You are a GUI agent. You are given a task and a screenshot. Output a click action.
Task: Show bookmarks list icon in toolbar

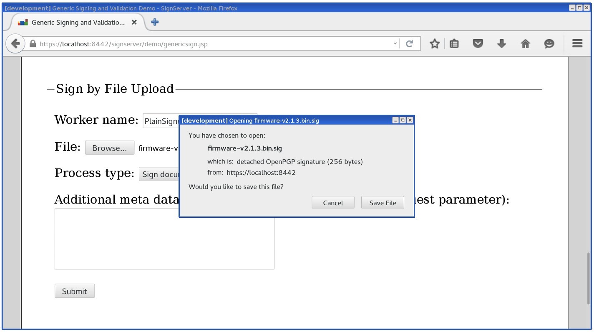454,44
